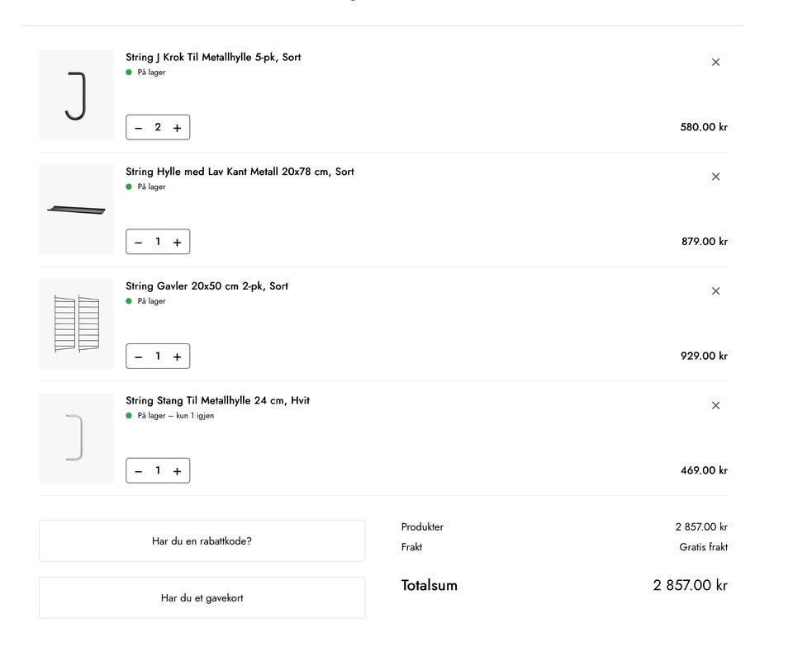Go to String Stang Til Metallhylle product page
Image resolution: width=793 pixels, height=656 pixels.
pos(217,401)
